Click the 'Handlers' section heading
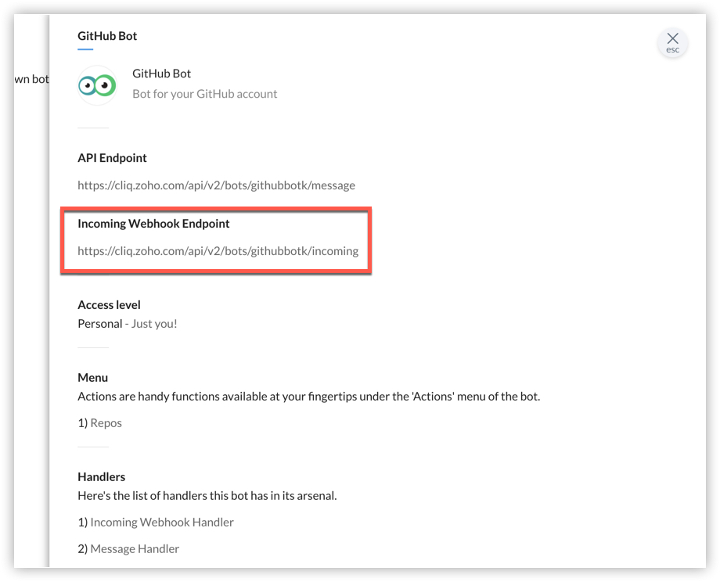Image resolution: width=720 pixels, height=582 pixels. [101, 476]
